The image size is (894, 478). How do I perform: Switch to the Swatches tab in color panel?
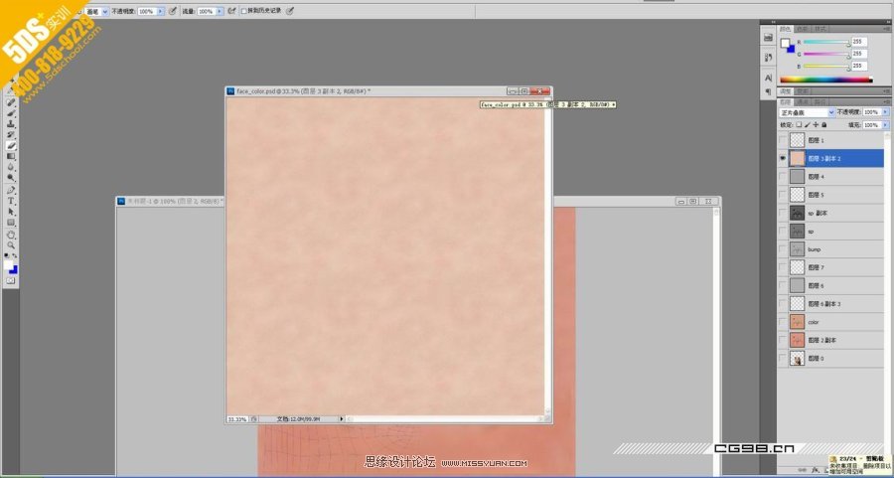803,30
